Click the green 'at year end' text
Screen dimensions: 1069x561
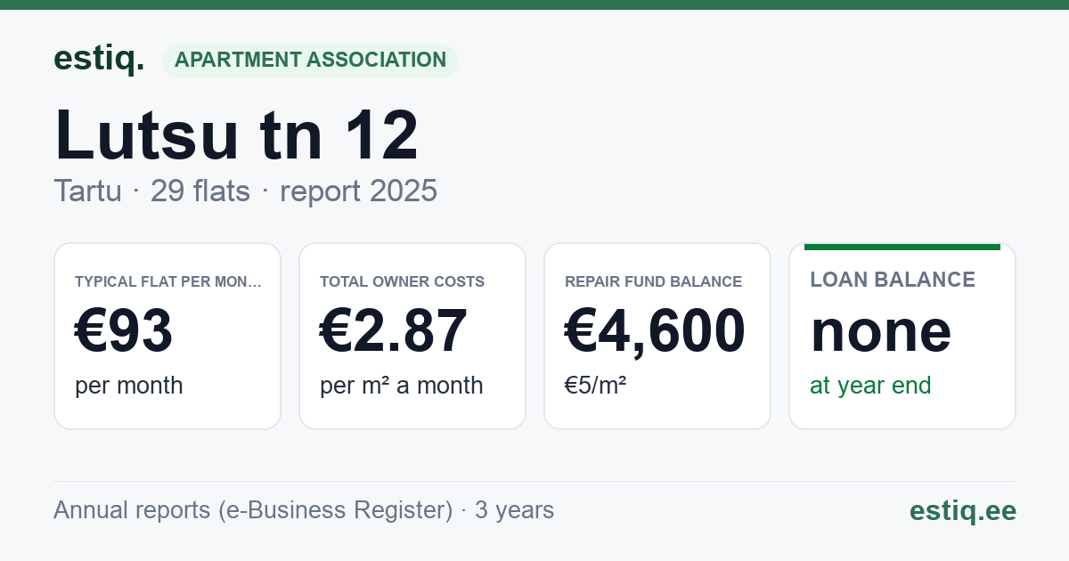click(870, 386)
